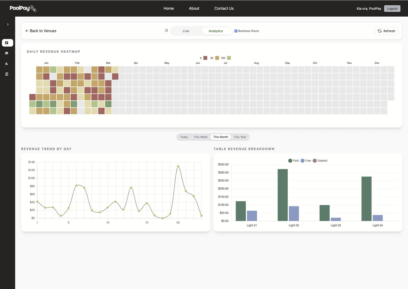Click the Refresh button's circular arrows icon

(x=379, y=31)
